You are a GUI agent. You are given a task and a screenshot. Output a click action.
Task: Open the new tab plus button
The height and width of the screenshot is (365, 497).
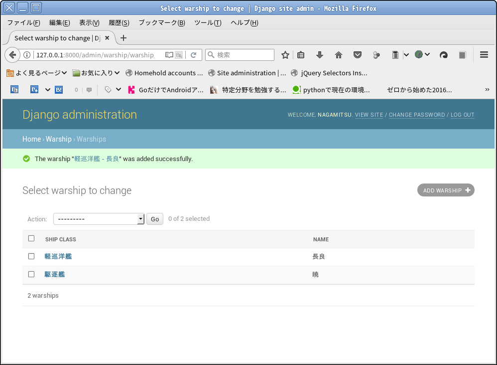pos(124,38)
